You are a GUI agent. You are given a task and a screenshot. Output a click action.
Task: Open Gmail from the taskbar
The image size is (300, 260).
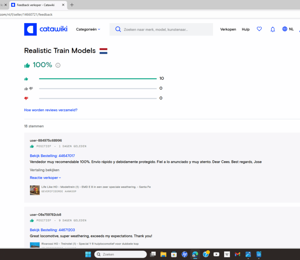pos(237,254)
